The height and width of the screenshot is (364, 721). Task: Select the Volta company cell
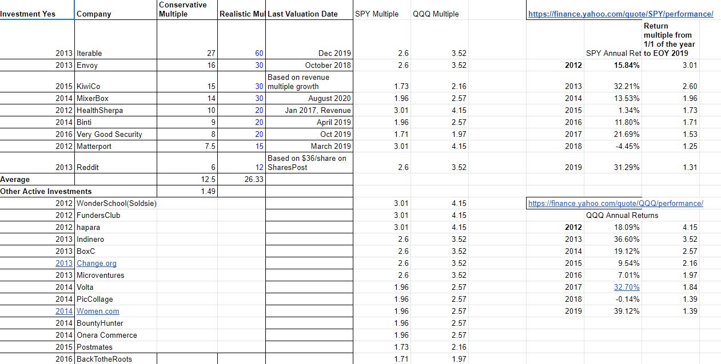tap(115, 287)
